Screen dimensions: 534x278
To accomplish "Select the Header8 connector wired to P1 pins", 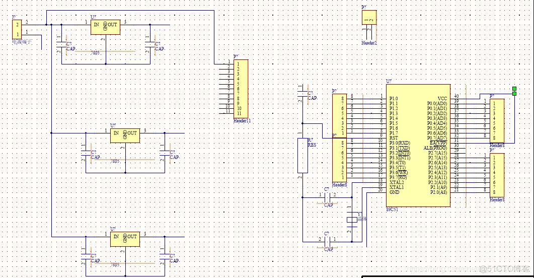I will click(340, 116).
